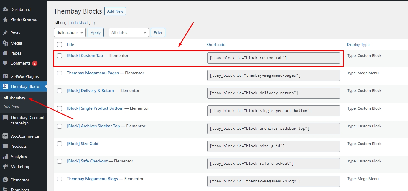Click the Analytics bar chart icon
This screenshot has width=408, height=191.
tap(5, 157)
